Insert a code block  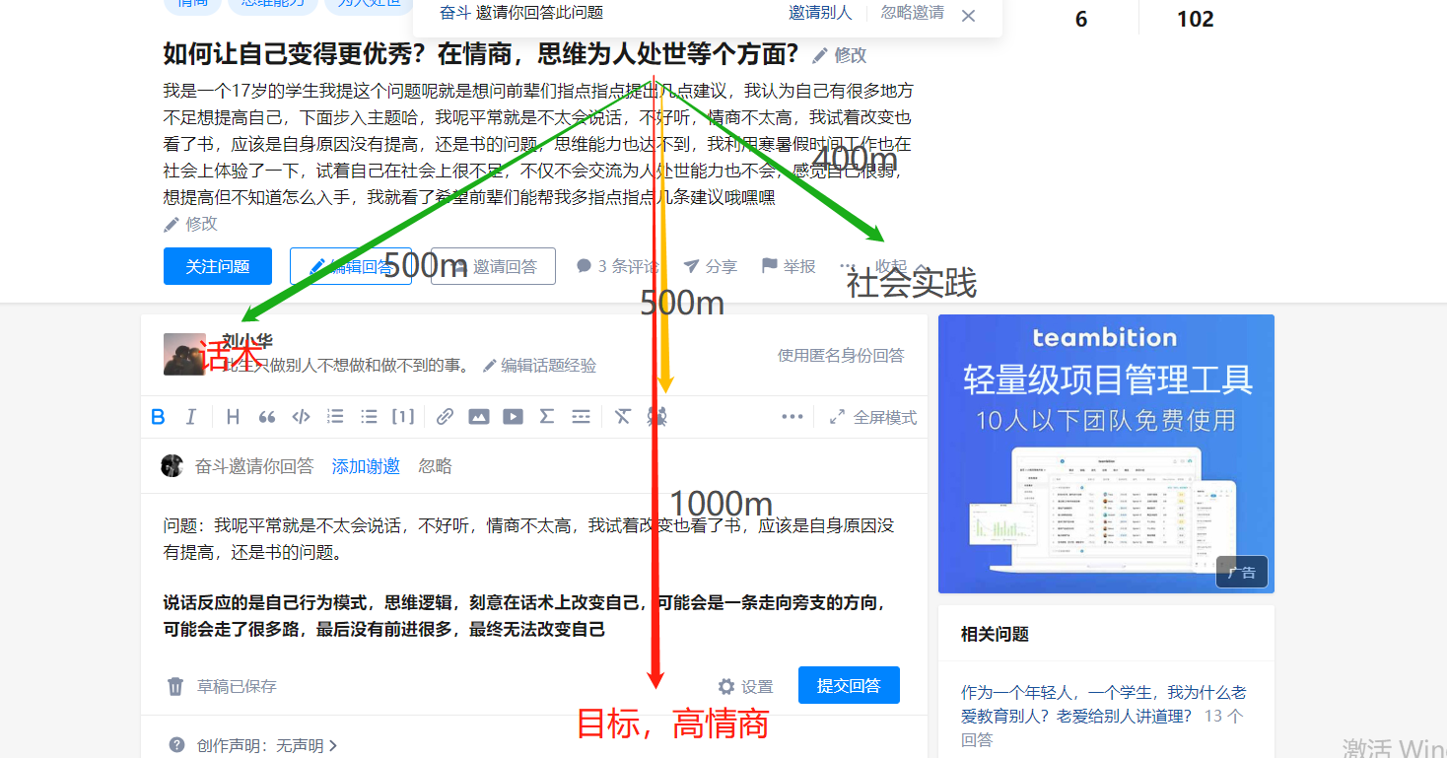tap(301, 416)
